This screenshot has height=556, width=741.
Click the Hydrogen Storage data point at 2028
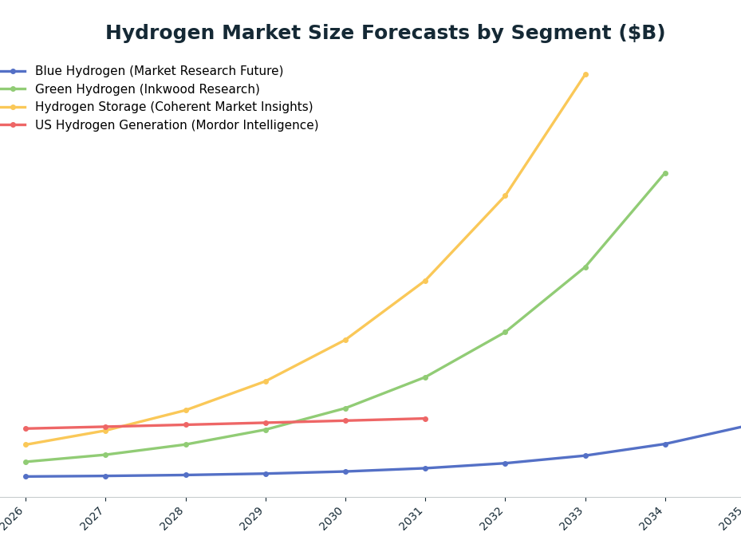click(x=186, y=410)
